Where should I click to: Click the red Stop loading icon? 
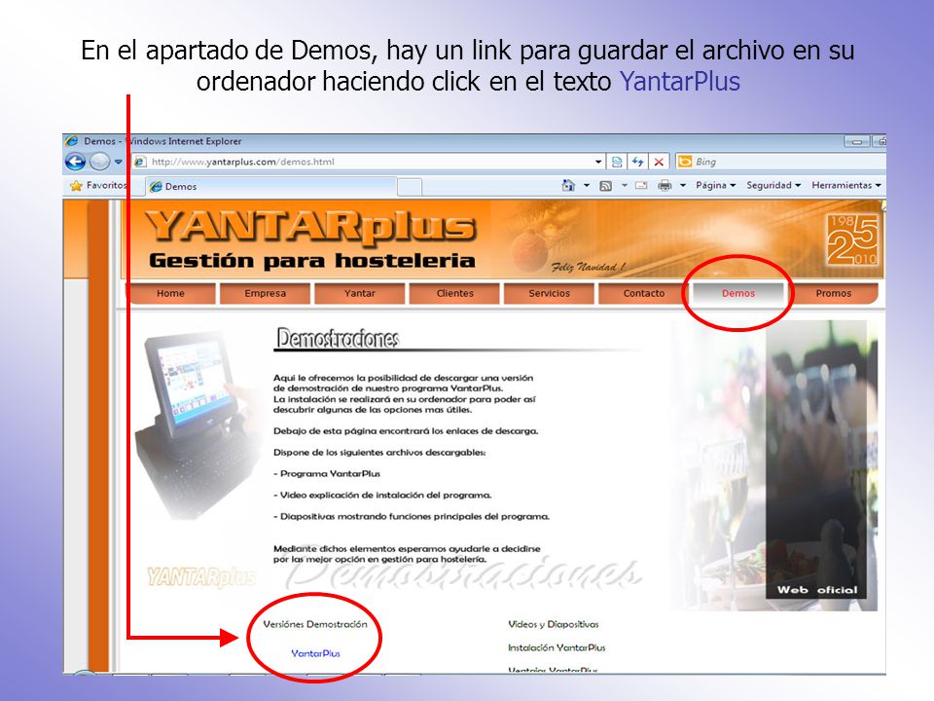659,162
